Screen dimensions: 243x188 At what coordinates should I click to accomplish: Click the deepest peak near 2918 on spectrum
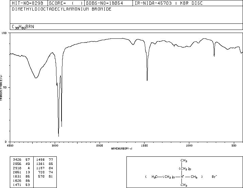coord(58,136)
